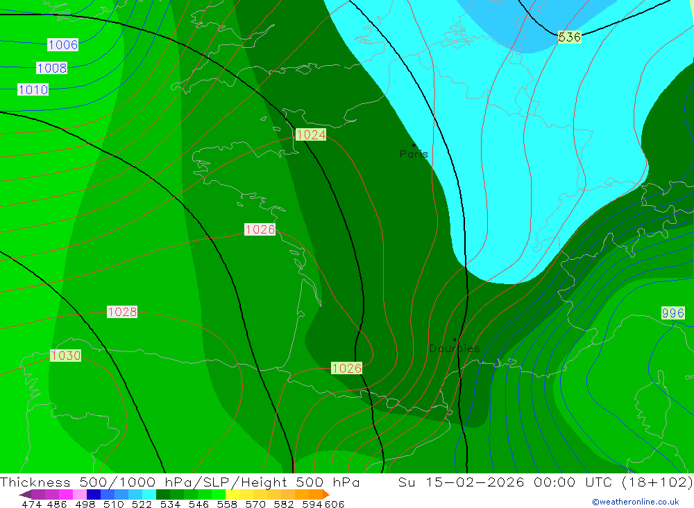This screenshot has height=508, width=694.
Task: Click the 498 legend value
Action: pyautogui.click(x=85, y=504)
